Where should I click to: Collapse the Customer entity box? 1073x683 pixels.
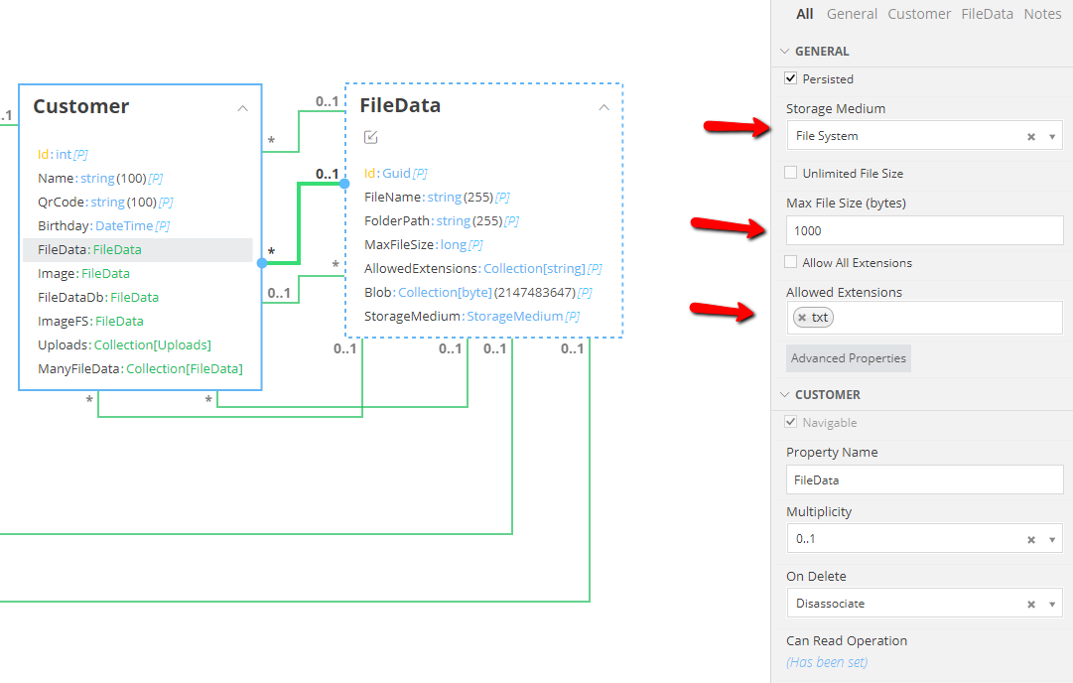click(242, 108)
